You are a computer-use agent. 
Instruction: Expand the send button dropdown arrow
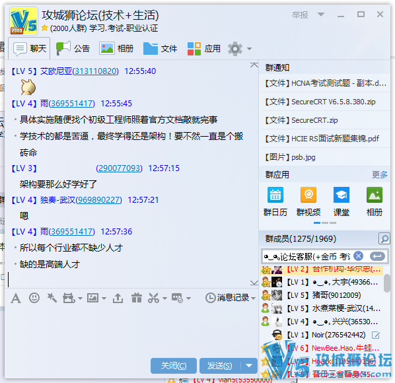[x=249, y=365]
